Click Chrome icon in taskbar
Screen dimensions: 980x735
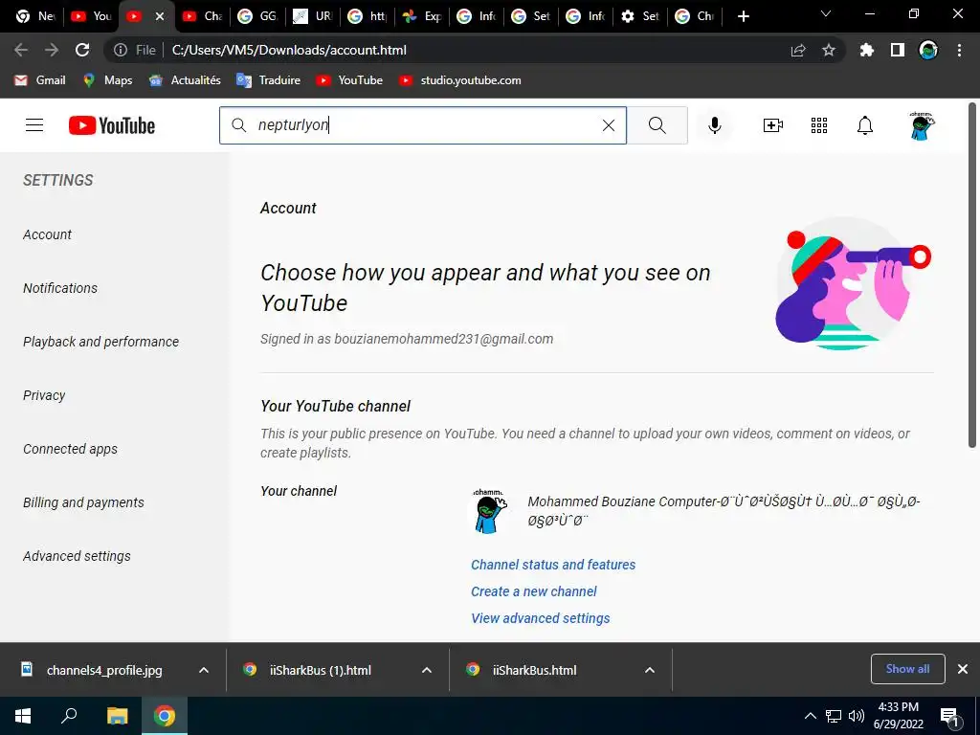tap(165, 716)
